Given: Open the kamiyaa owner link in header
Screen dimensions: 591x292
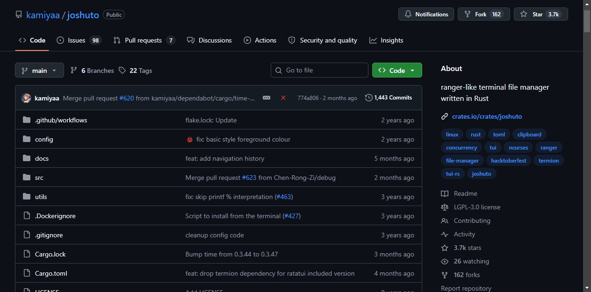Looking at the screenshot, I should 43,15.
